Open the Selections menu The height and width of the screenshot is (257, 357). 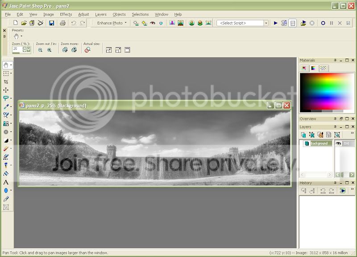[x=140, y=14]
